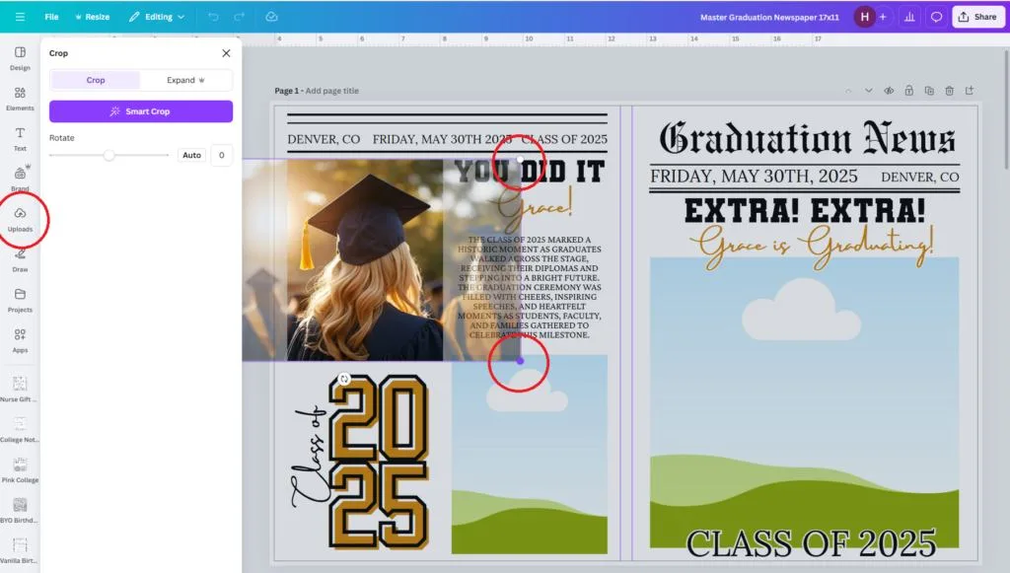Add a collaborator with plus icon
1010x573 pixels.
click(883, 17)
